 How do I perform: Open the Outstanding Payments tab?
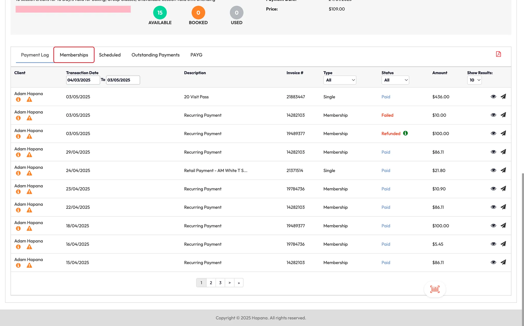(155, 55)
